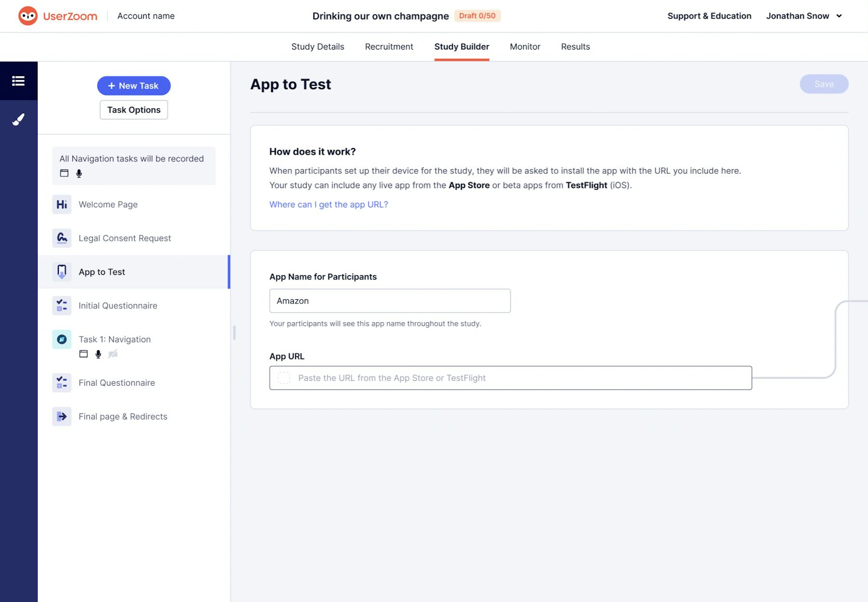Click the Task 1 Navigation compass icon
The image size is (868, 602).
[x=62, y=339]
